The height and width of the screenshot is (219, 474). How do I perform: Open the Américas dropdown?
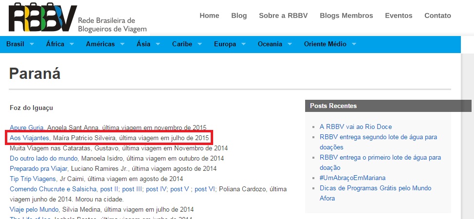[x=105, y=44]
